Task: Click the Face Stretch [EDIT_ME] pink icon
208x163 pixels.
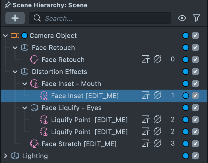Action: click(34, 144)
